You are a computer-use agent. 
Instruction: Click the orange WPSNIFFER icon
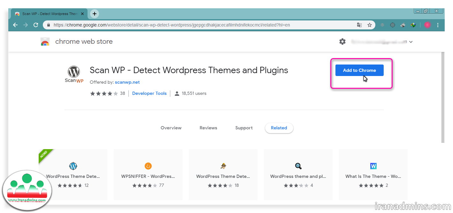point(148,166)
